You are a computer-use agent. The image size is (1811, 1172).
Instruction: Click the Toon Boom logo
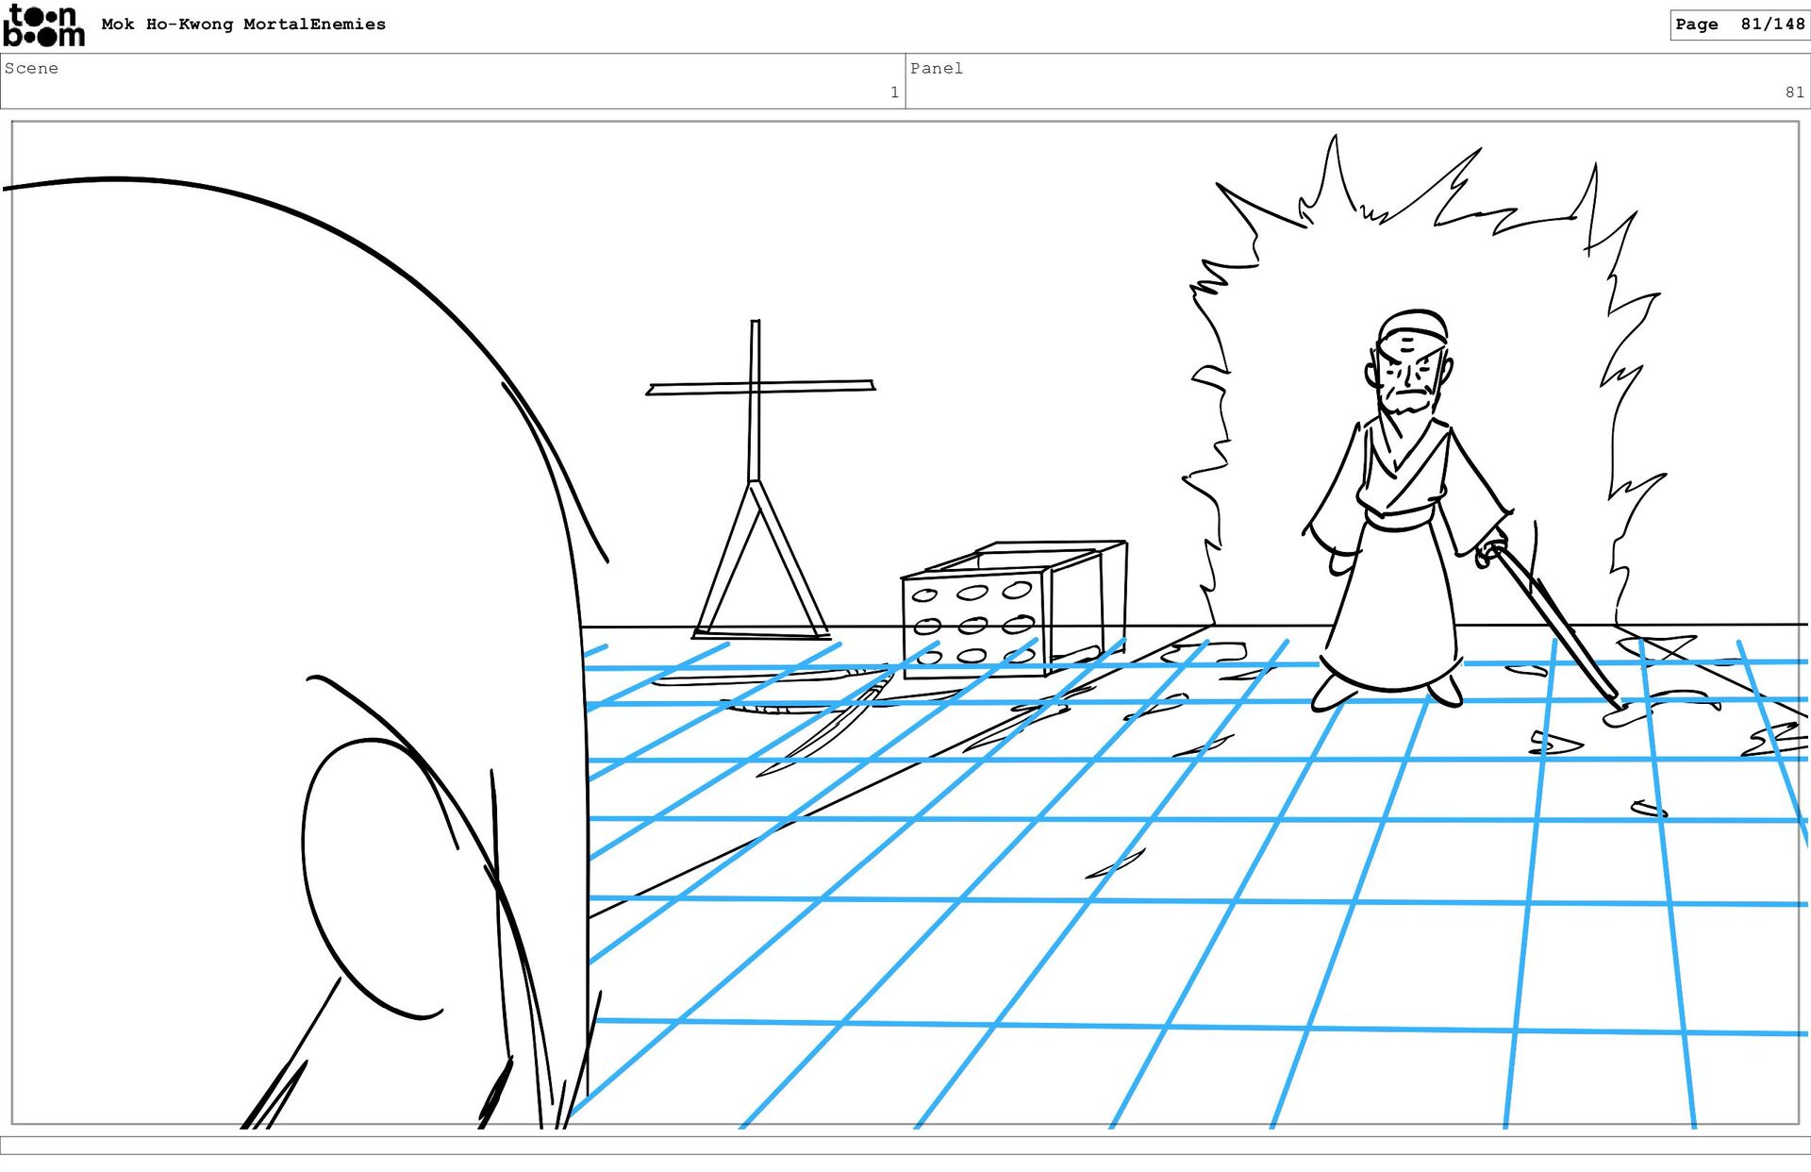(43, 25)
